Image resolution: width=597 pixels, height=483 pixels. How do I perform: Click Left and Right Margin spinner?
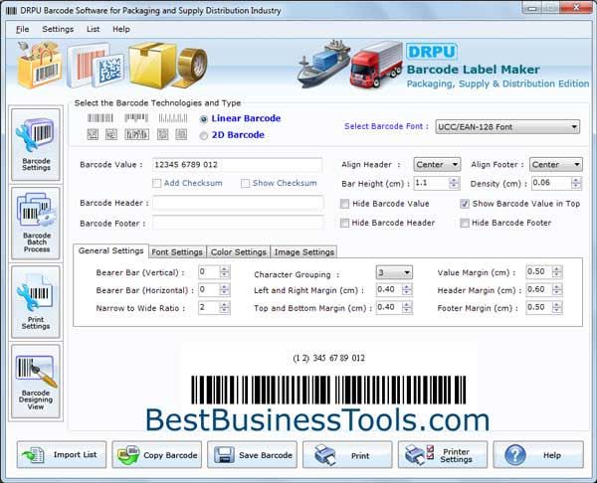click(407, 290)
